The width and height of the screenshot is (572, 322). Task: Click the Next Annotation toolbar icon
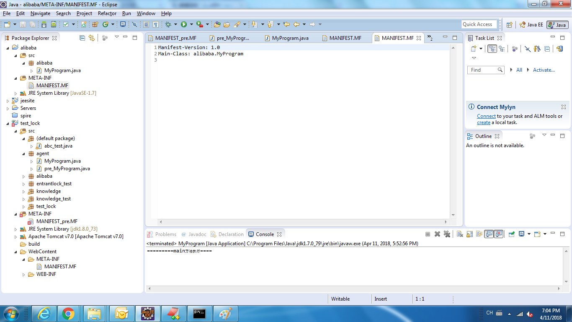(x=255, y=24)
